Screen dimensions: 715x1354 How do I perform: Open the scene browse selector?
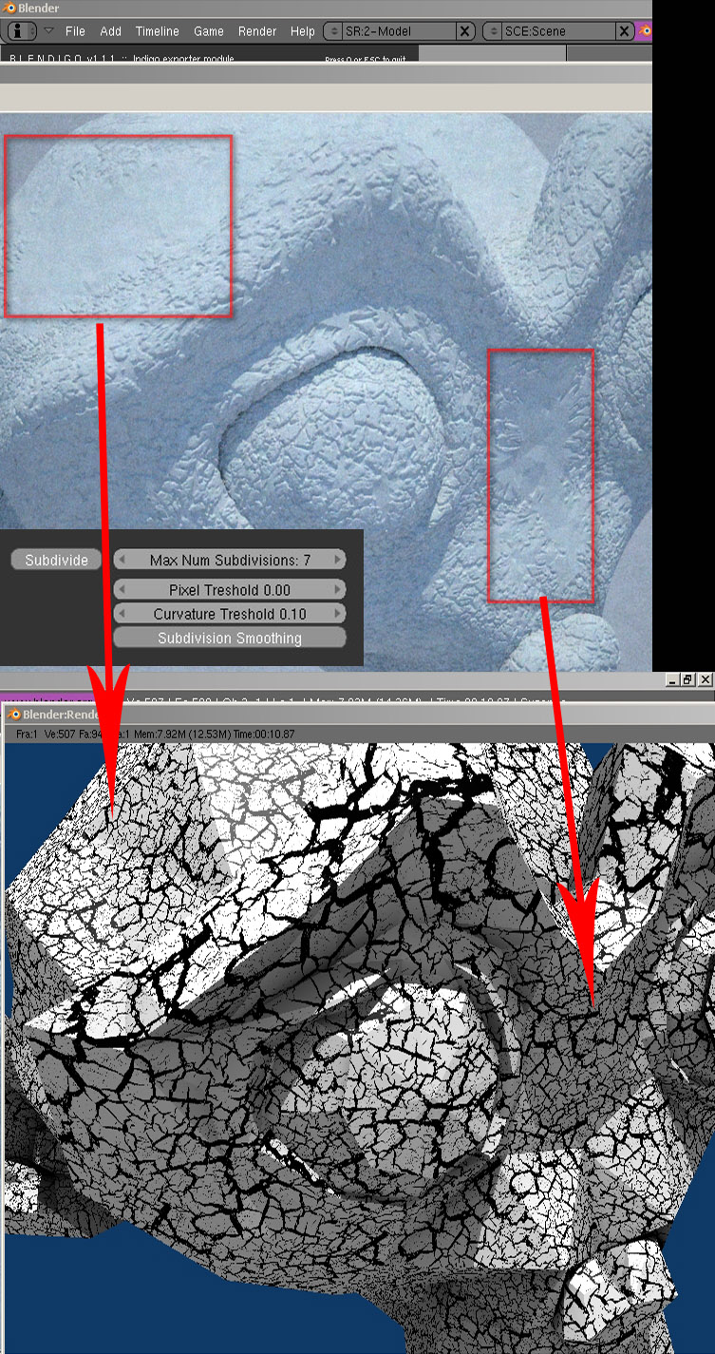click(x=492, y=31)
